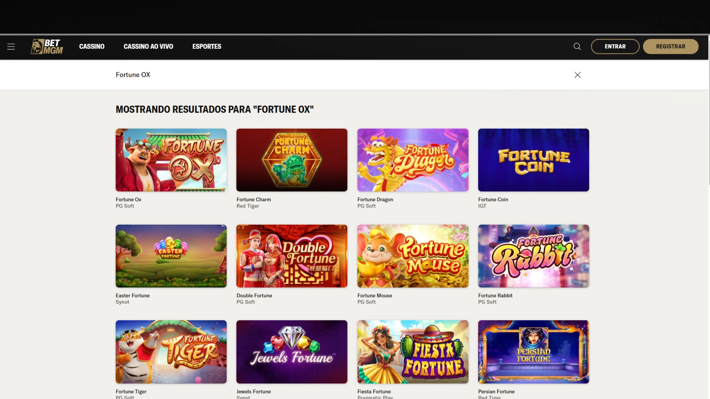The image size is (710, 399).
Task: Open the Double Fortune game thumbnail
Action: 292,256
